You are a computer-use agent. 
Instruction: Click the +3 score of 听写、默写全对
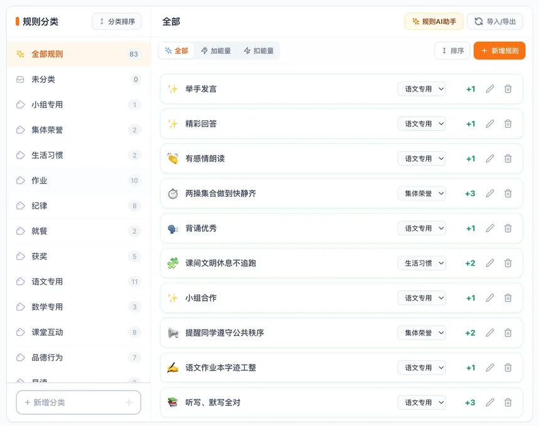[x=470, y=402]
